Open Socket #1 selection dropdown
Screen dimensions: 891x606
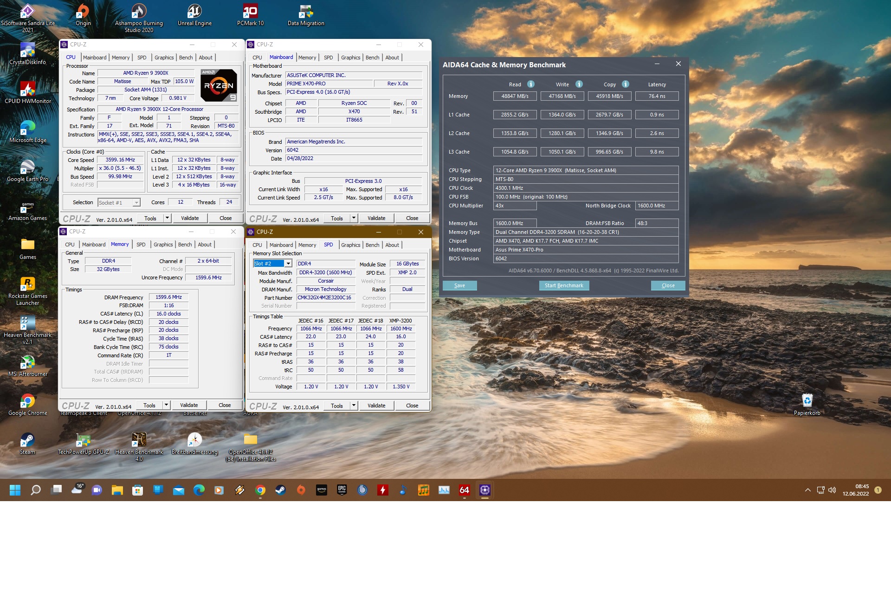click(119, 203)
